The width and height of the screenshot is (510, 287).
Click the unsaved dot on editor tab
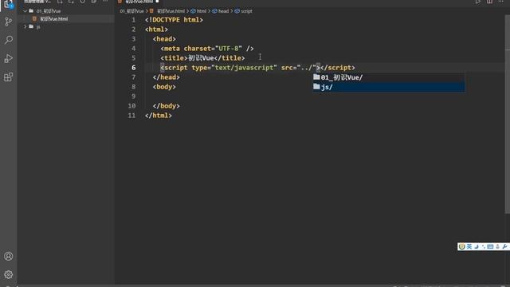point(158,2)
